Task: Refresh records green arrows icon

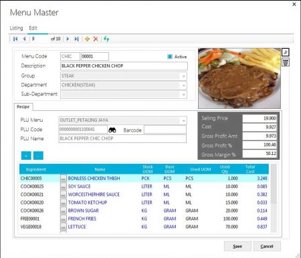Action: (x=106, y=39)
